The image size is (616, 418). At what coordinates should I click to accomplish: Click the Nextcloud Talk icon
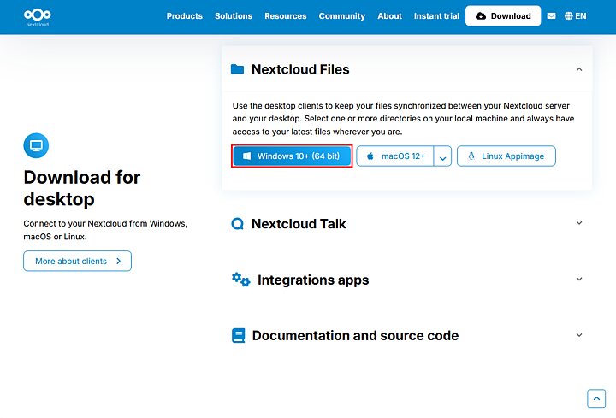(x=238, y=224)
